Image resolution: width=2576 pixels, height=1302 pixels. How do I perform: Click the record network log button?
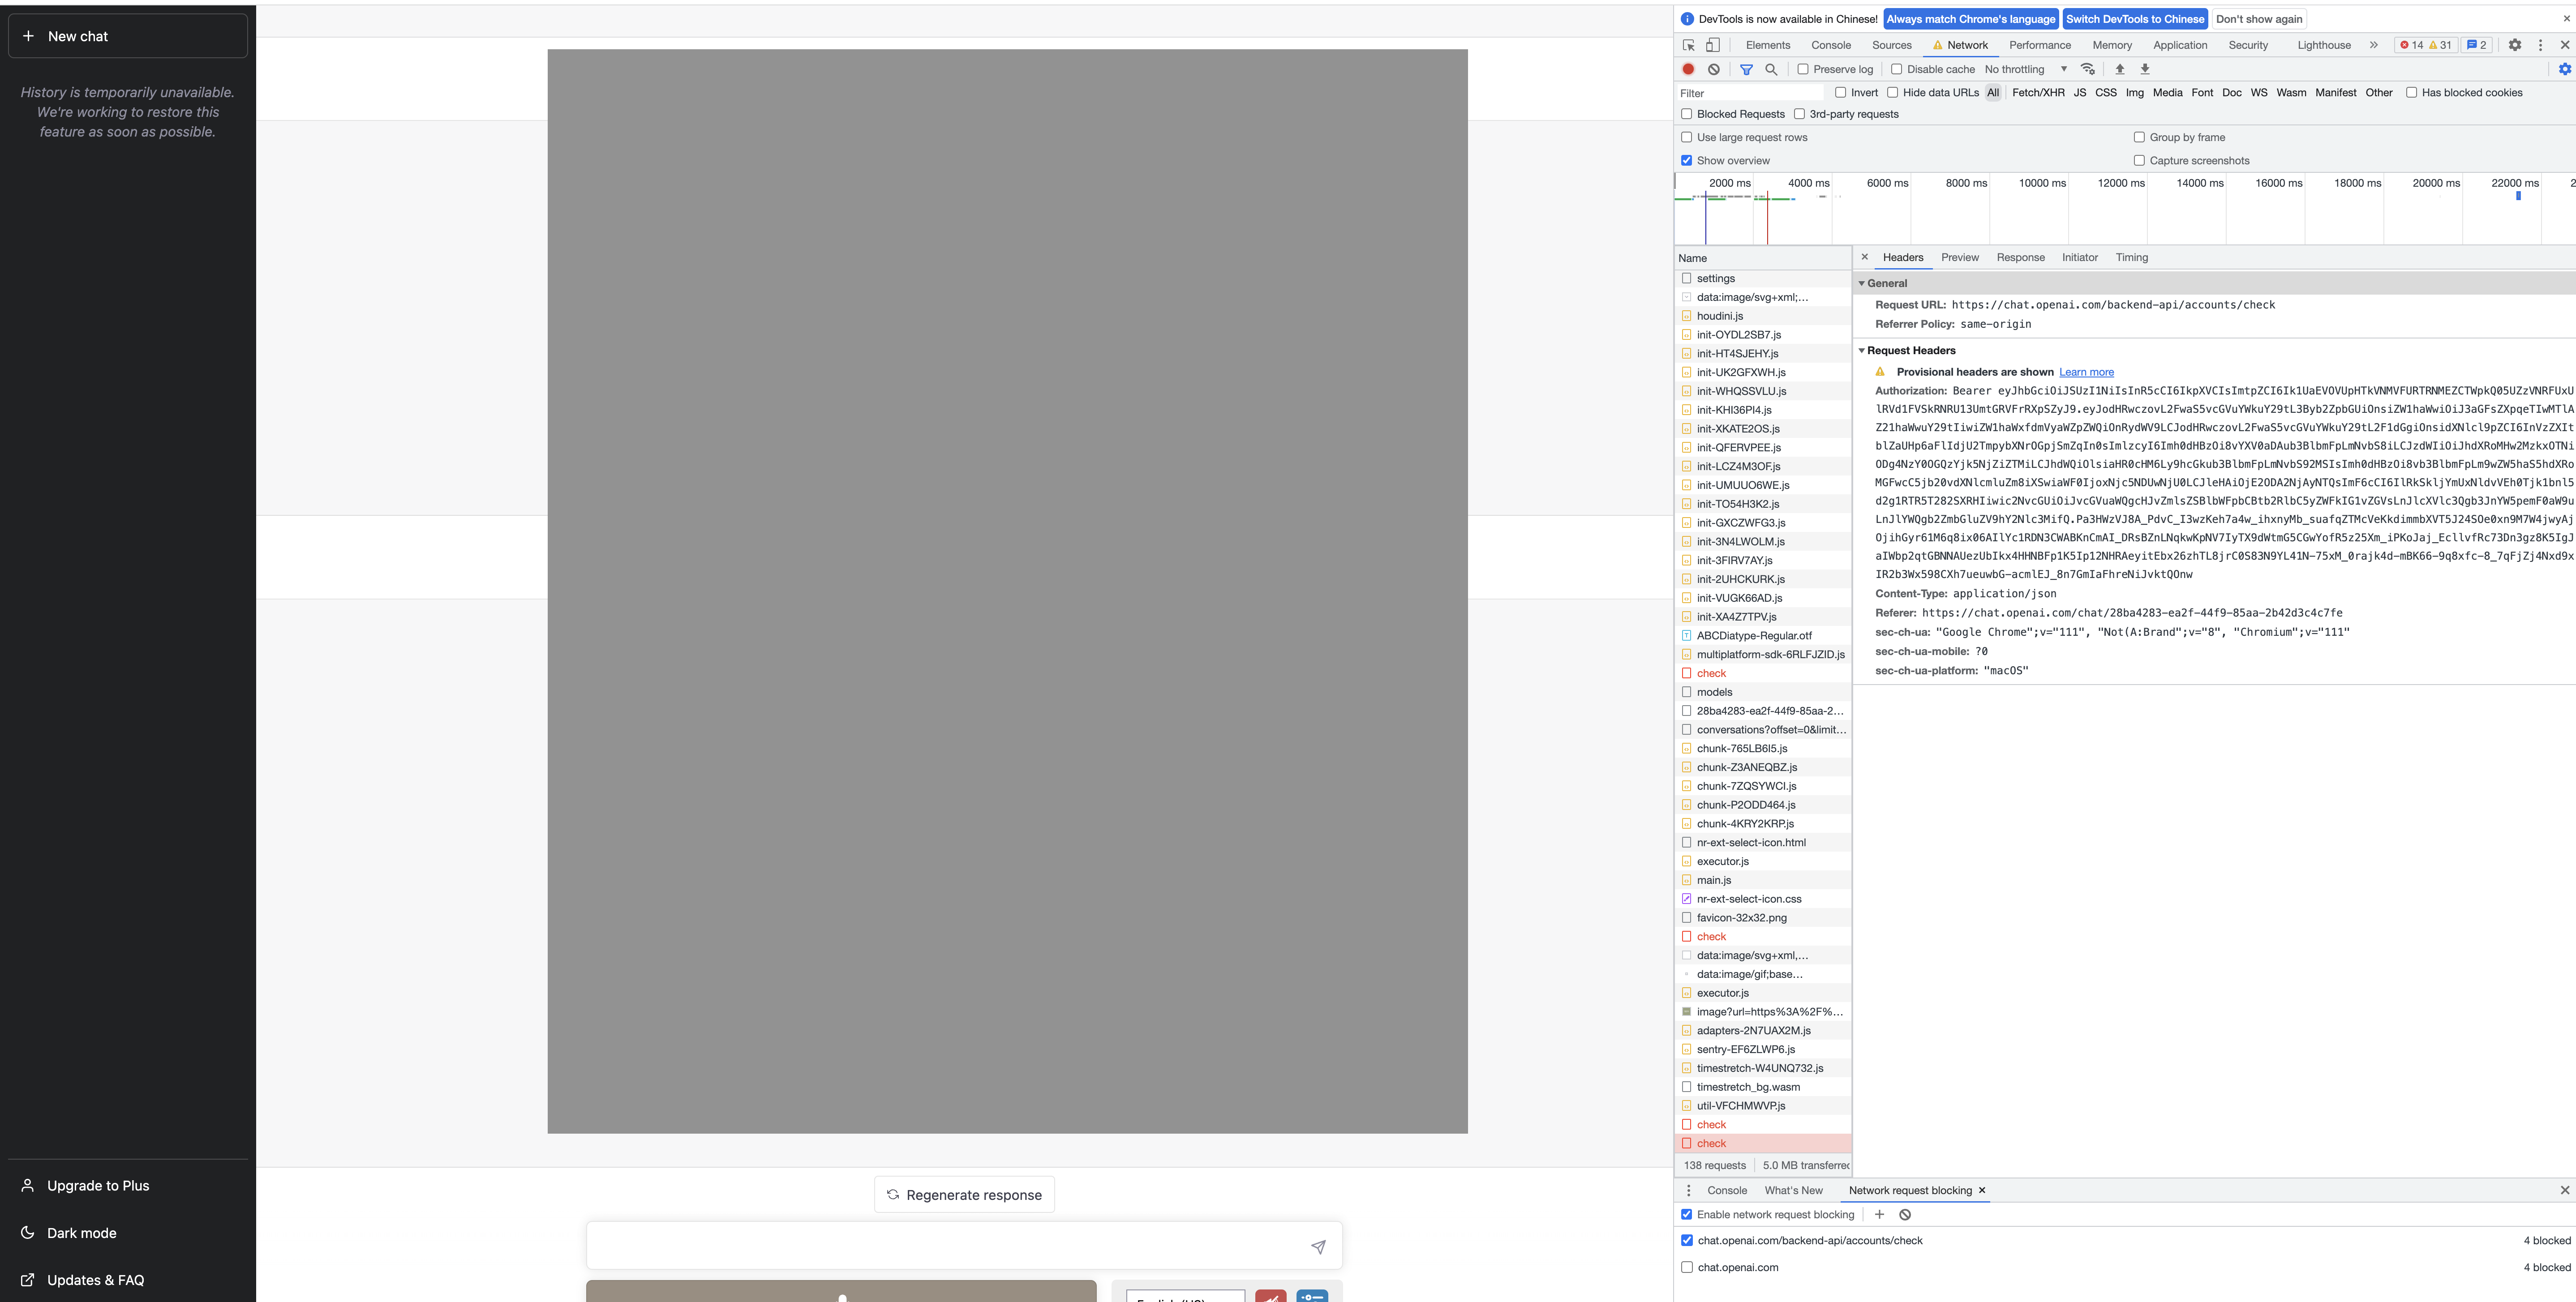point(1688,69)
